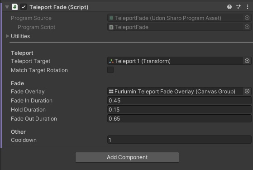Enable Match Target Rotation checkbox

click(x=110, y=70)
